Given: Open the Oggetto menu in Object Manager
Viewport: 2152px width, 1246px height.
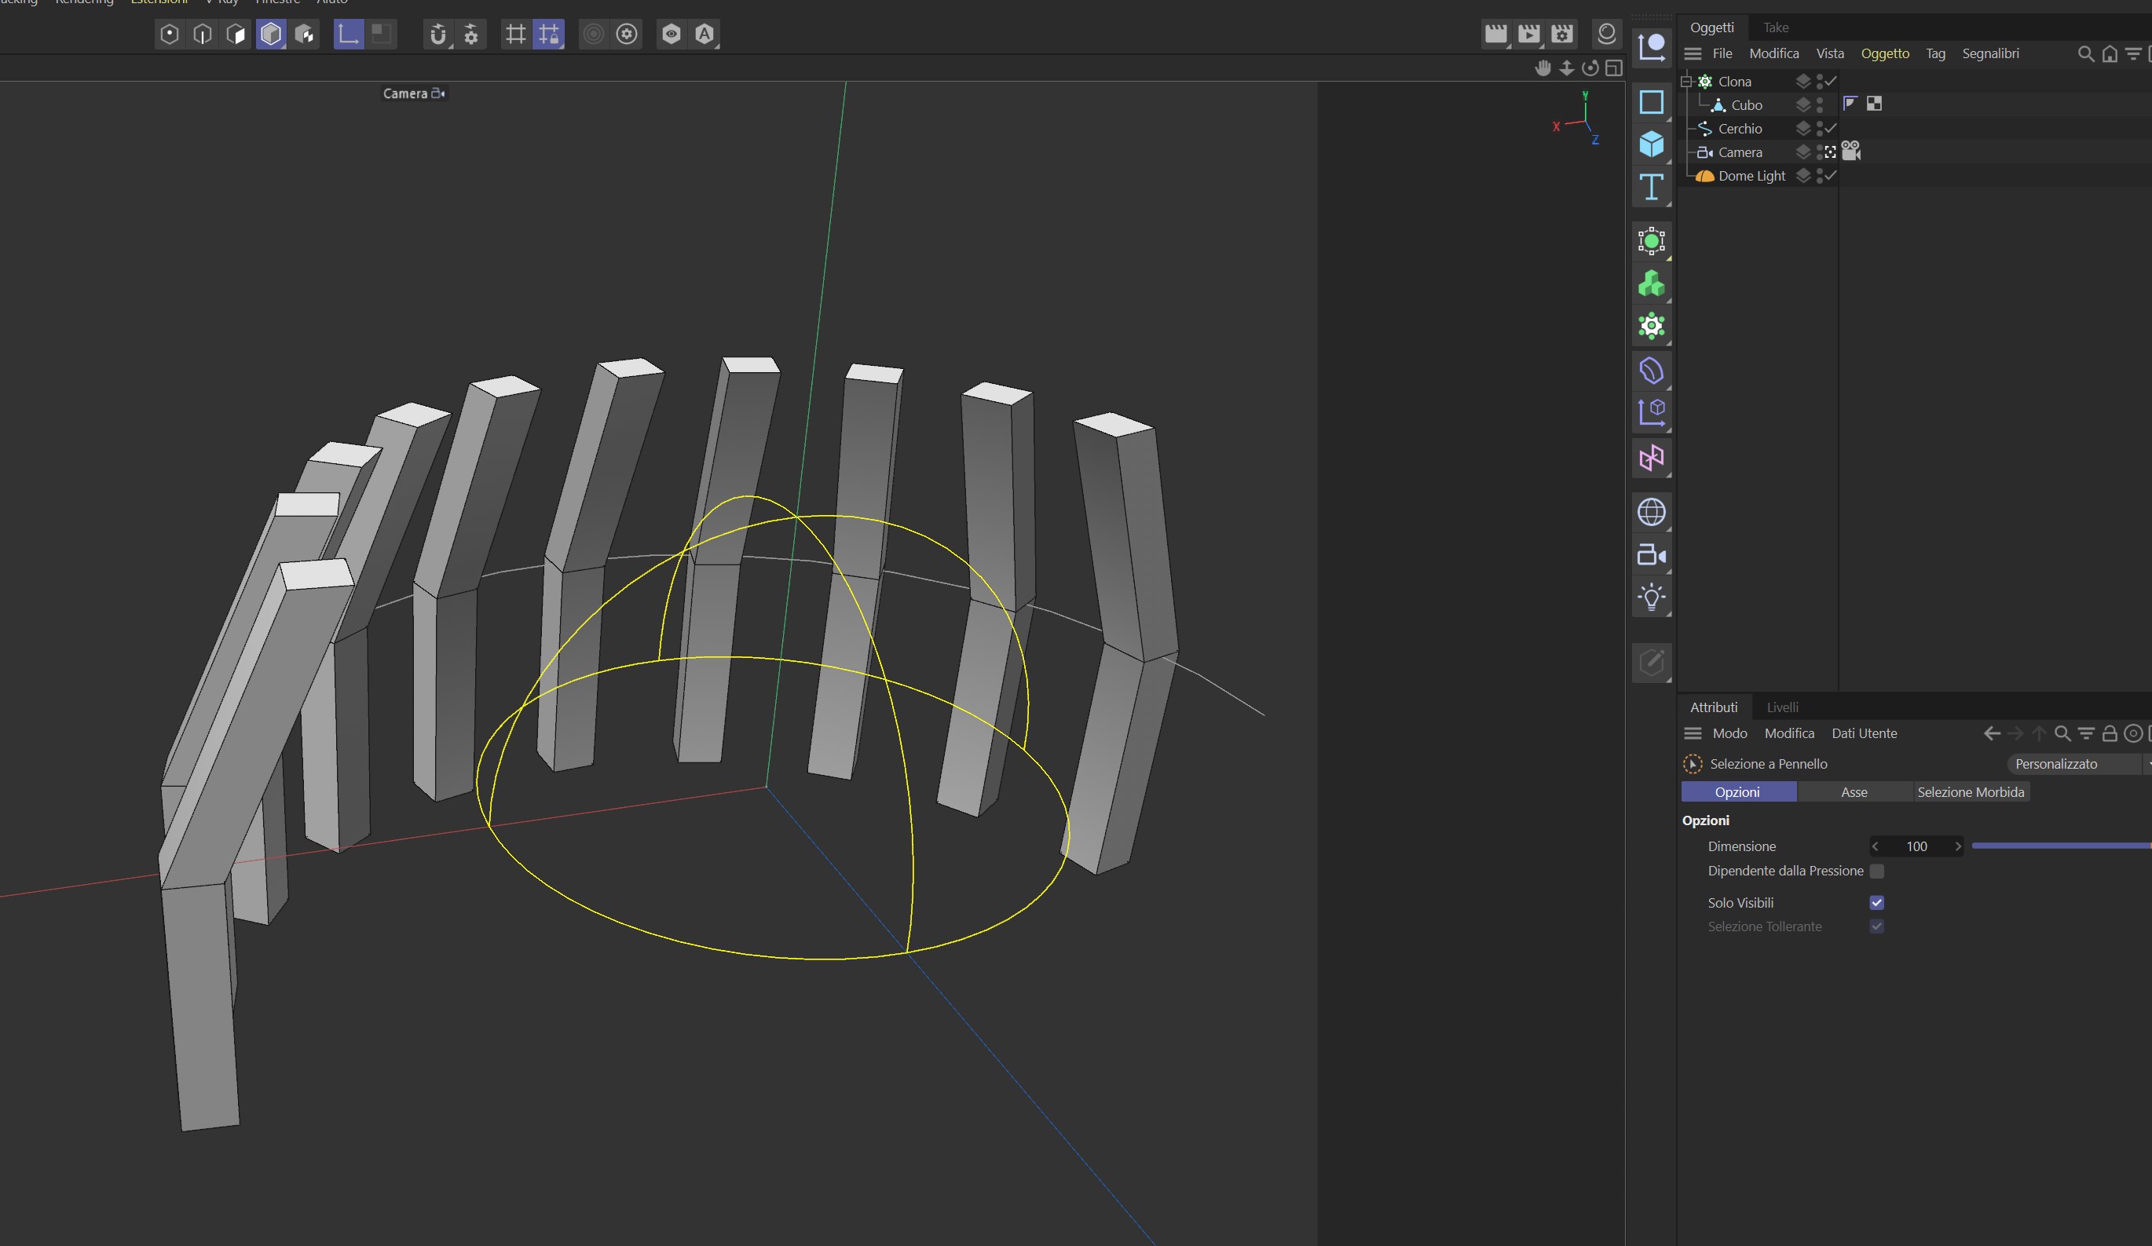Looking at the screenshot, I should point(1884,53).
